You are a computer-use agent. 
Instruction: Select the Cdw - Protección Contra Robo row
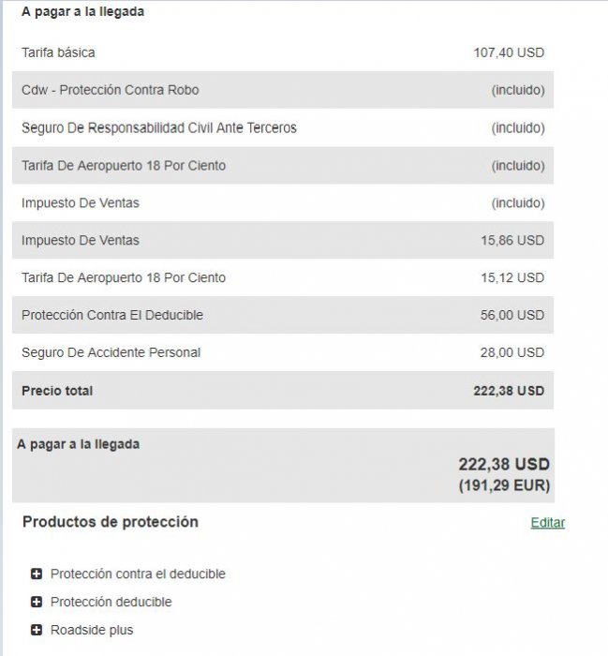point(110,90)
